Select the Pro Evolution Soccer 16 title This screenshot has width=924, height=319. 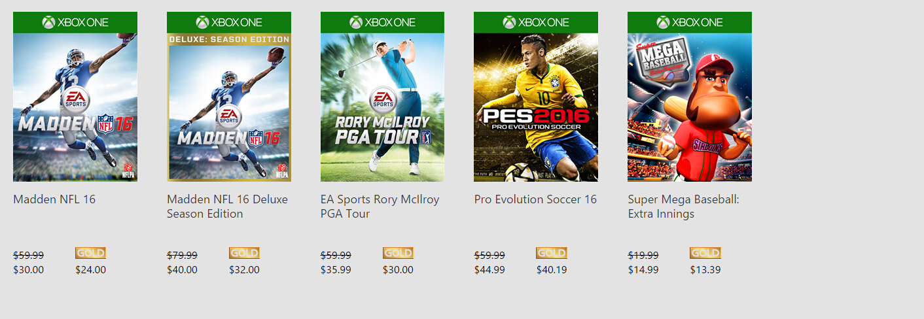535,199
